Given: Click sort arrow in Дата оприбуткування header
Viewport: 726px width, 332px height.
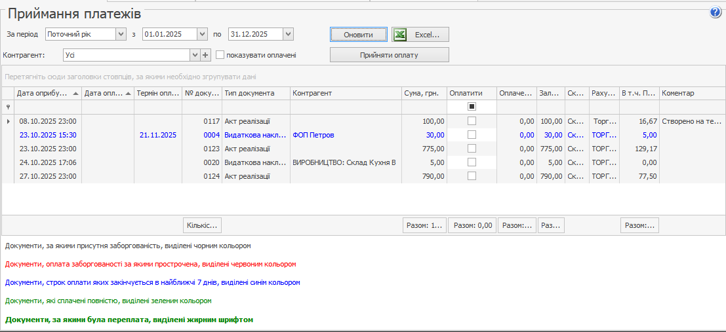Looking at the screenshot, I should point(75,94).
